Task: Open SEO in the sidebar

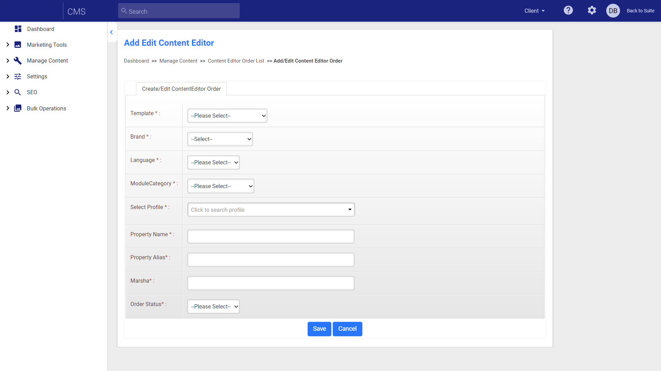Action: point(32,92)
